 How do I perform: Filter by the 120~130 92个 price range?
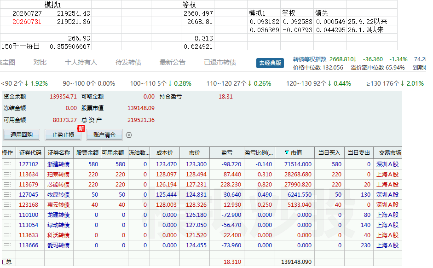319,83
